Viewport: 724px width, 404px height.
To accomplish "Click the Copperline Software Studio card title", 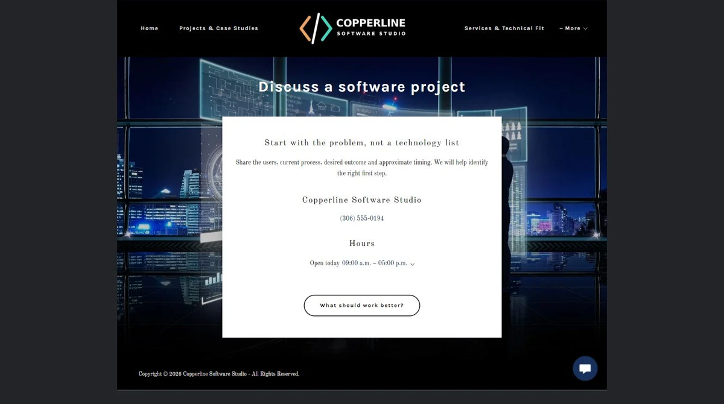I will coord(362,200).
